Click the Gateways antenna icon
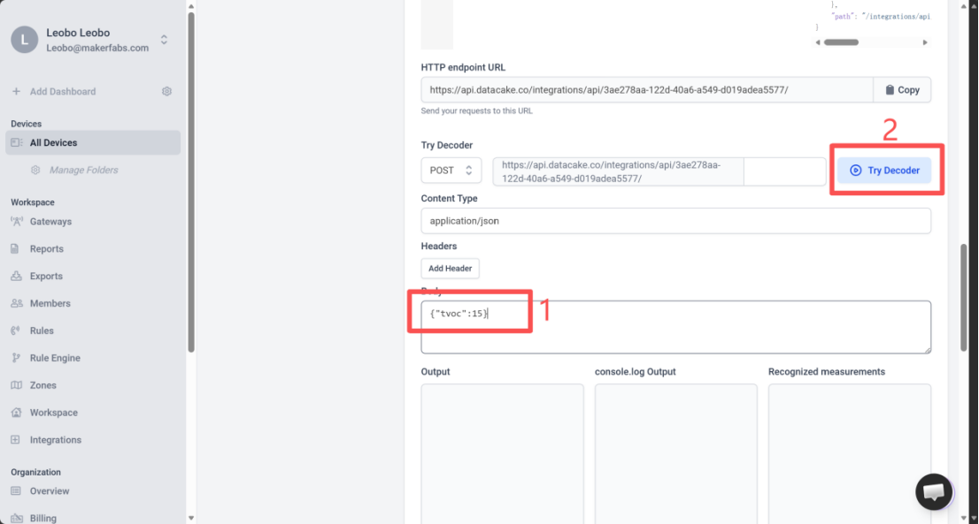The width and height of the screenshot is (979, 524). point(17,221)
